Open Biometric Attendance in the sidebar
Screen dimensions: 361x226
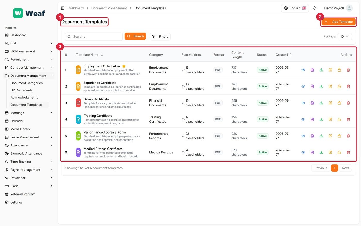coord(28,153)
